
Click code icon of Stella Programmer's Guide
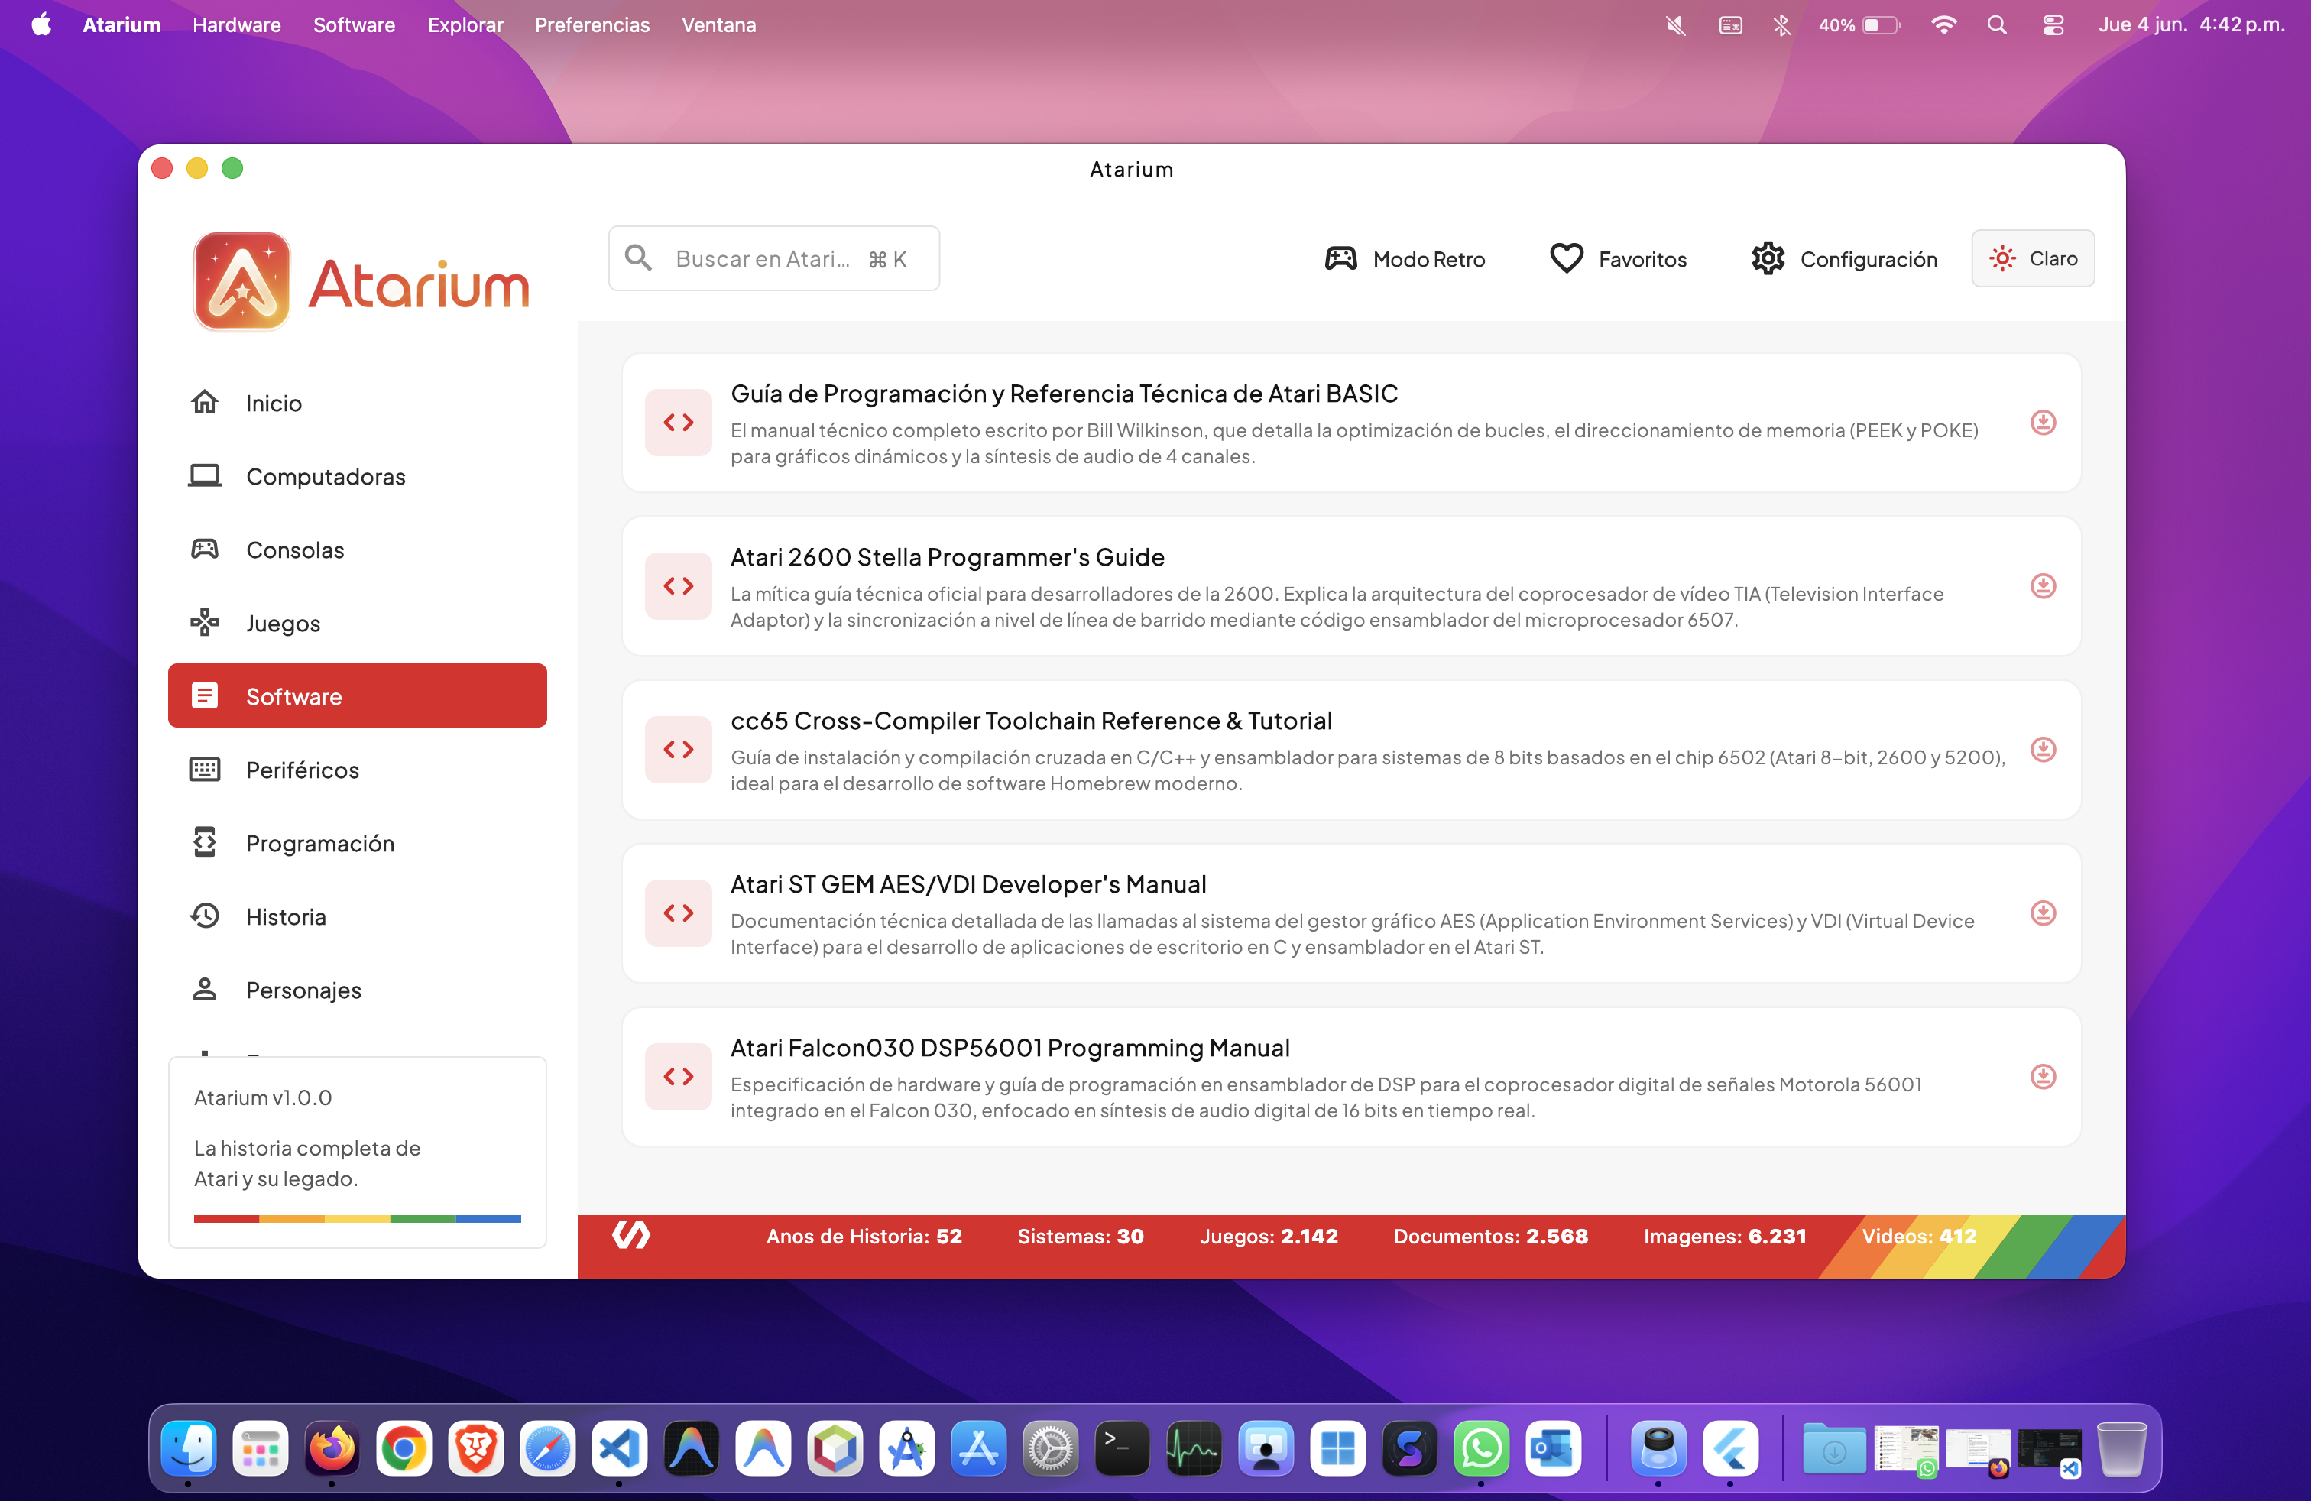coord(679,585)
